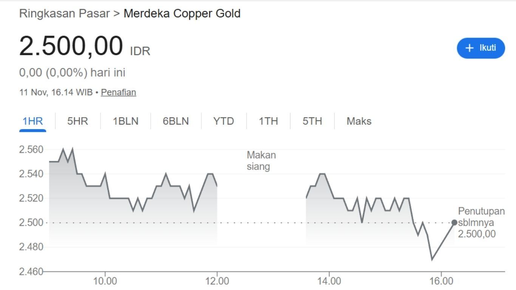The width and height of the screenshot is (516, 290).
Task: Show the 1BLN monthly chart
Action: (x=125, y=121)
